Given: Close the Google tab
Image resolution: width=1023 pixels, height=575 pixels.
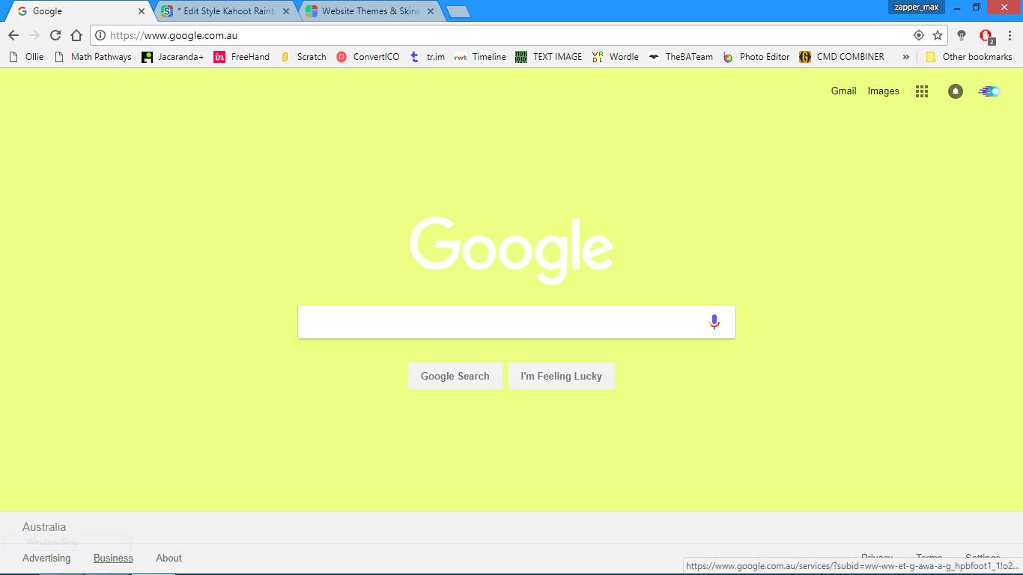Looking at the screenshot, I should coord(142,11).
